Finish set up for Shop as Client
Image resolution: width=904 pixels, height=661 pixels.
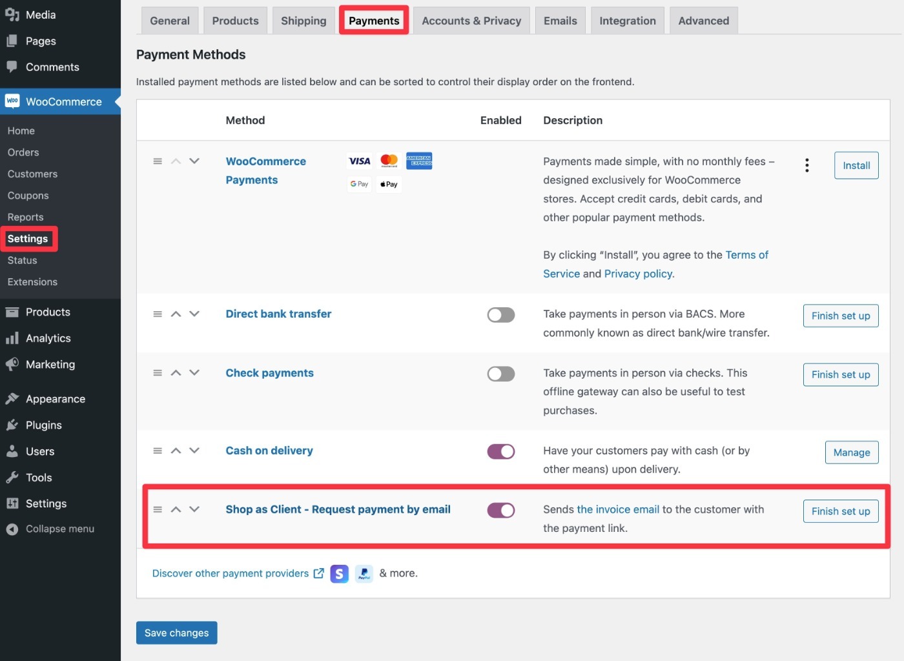841,511
